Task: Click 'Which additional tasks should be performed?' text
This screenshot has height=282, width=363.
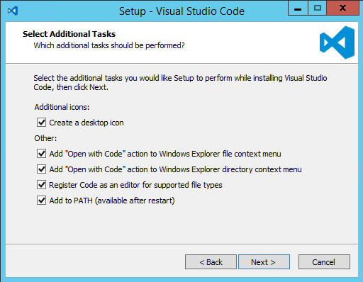Action: click(109, 45)
